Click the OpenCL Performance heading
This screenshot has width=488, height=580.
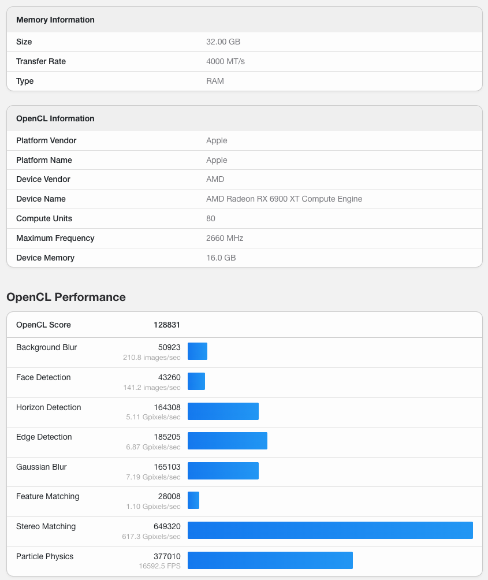click(x=66, y=297)
